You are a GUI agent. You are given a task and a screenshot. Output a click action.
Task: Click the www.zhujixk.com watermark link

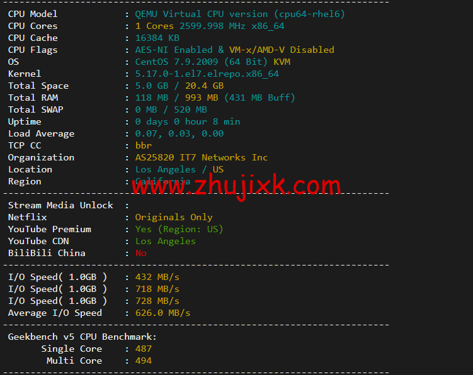236,186
